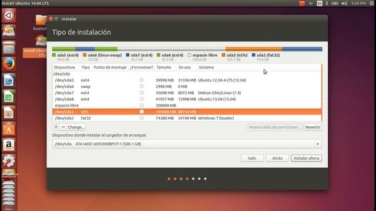
Task: Remove partition with the minus button
Action: [x=63, y=127]
